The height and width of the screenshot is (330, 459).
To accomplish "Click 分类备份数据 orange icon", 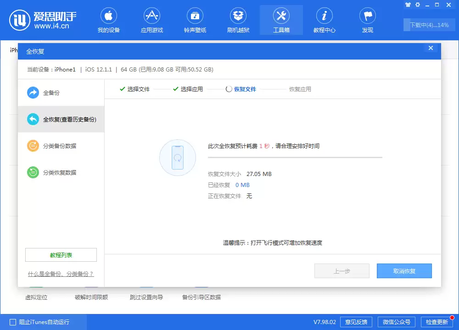I will tap(33, 146).
